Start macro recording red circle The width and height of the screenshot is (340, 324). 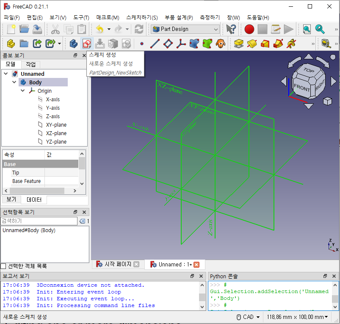coord(249,29)
